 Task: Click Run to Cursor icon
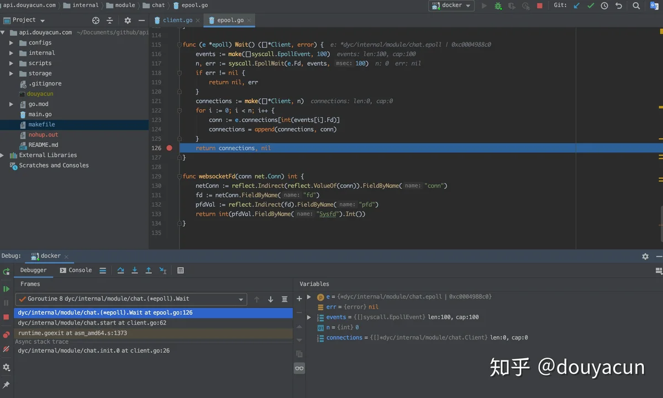(x=163, y=270)
